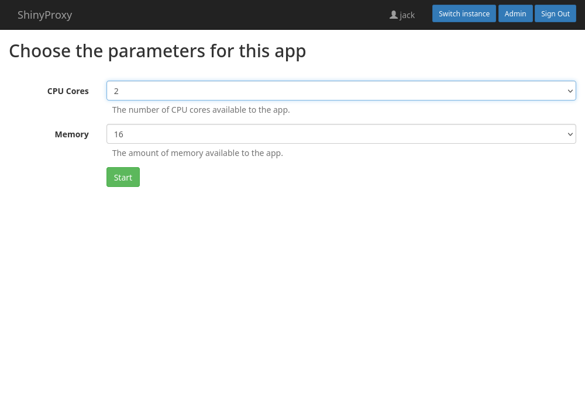The image size is (585, 409).
Task: Click the user icon beside jack
Action: tap(393, 15)
